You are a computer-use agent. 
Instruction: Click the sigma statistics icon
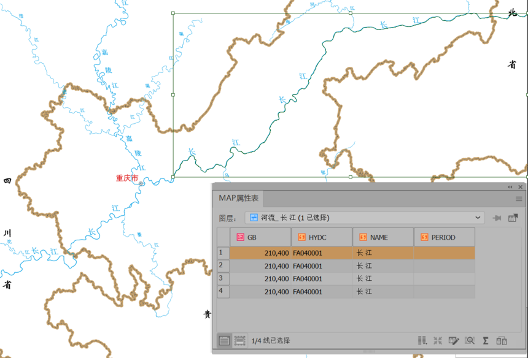coord(485,340)
